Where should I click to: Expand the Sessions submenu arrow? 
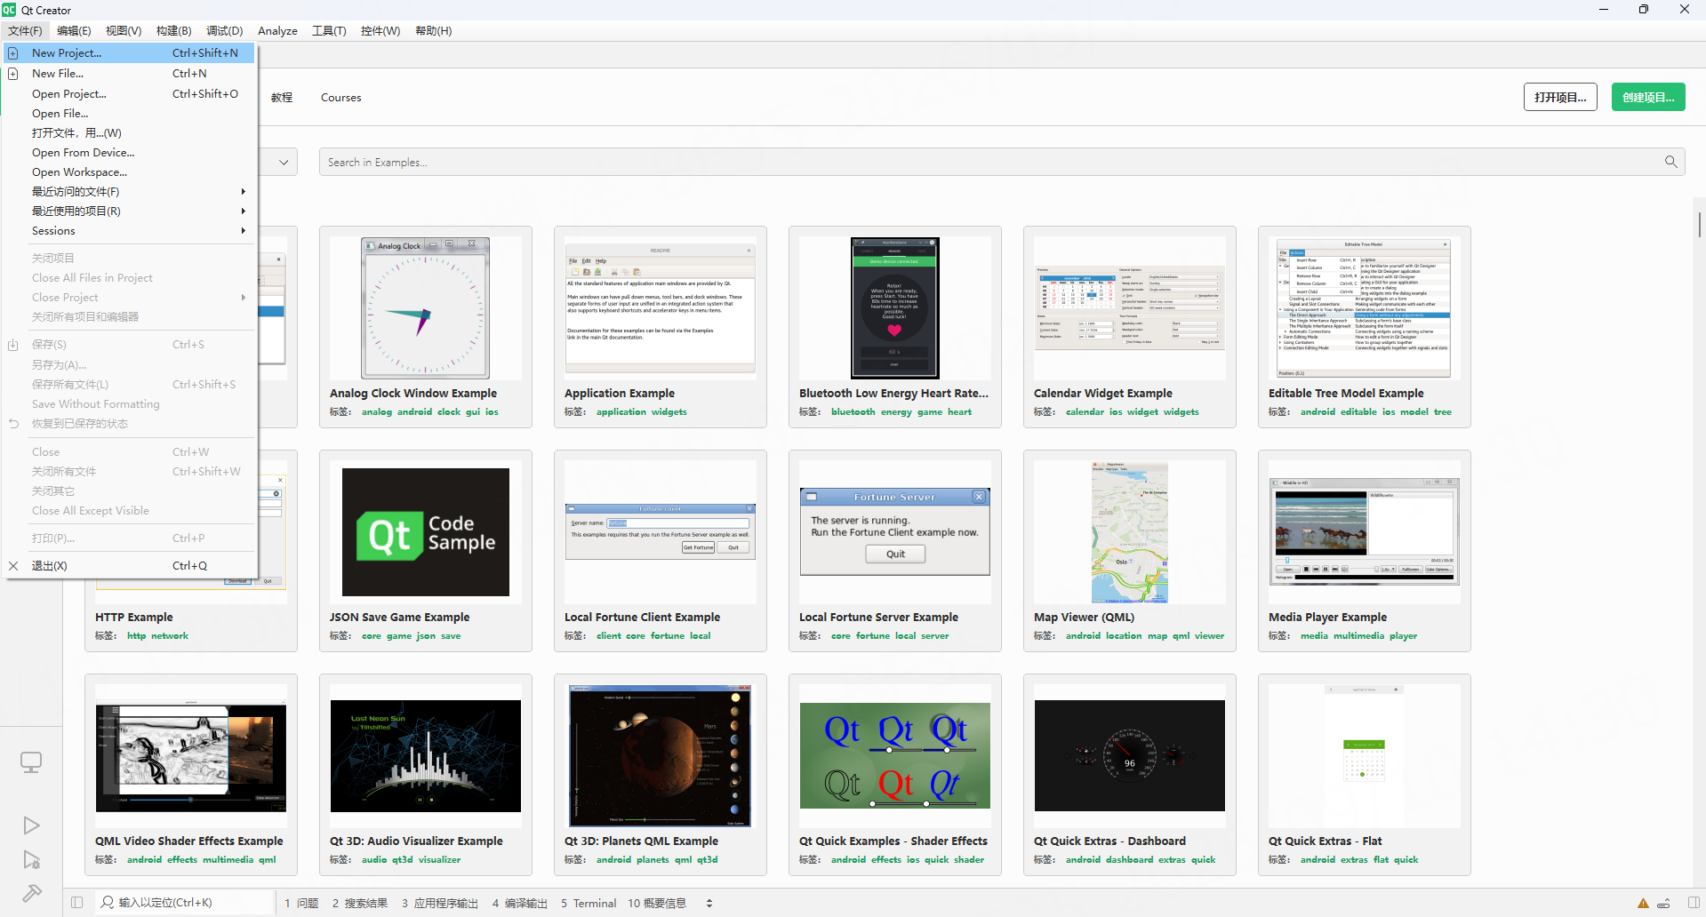click(243, 231)
